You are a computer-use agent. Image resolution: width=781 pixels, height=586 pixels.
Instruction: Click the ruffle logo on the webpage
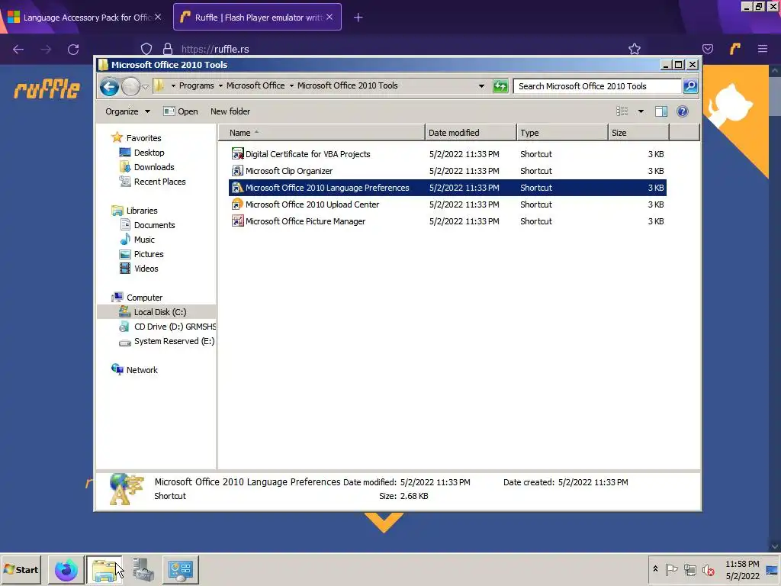pos(47,89)
